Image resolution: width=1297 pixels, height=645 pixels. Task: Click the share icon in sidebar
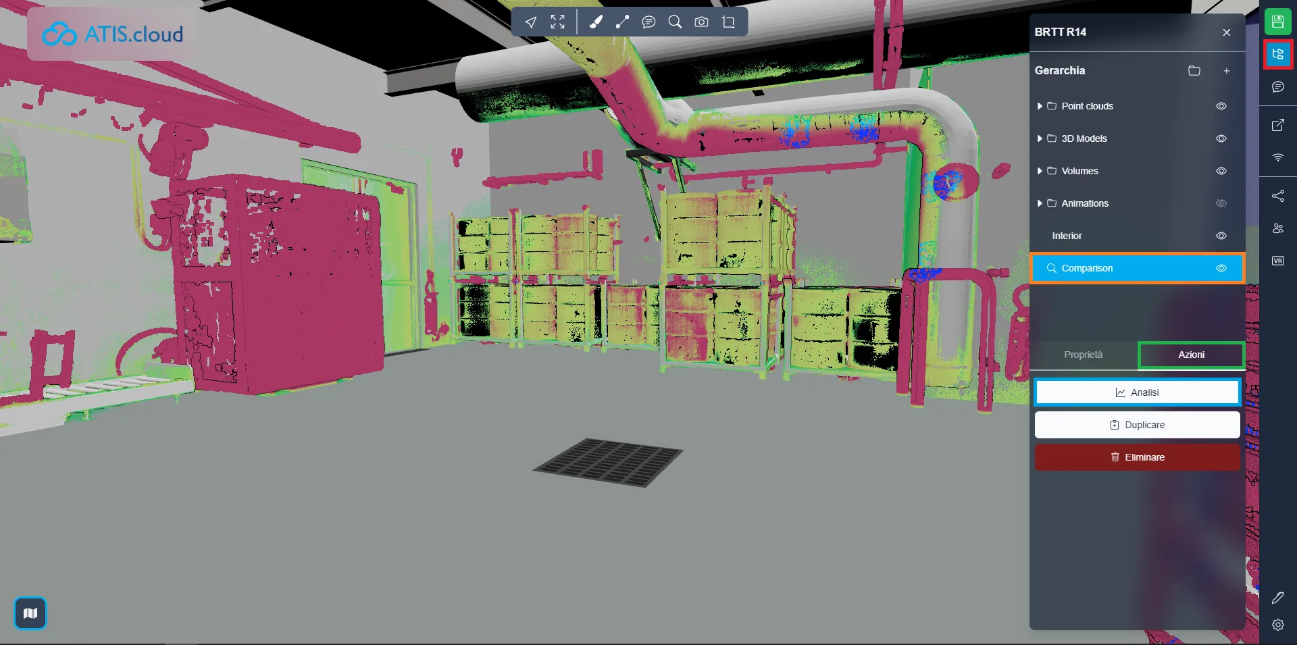click(1277, 196)
